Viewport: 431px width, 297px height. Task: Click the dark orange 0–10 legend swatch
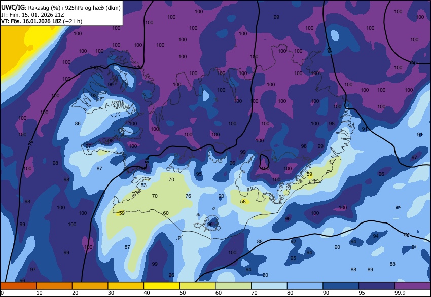(x=18, y=286)
